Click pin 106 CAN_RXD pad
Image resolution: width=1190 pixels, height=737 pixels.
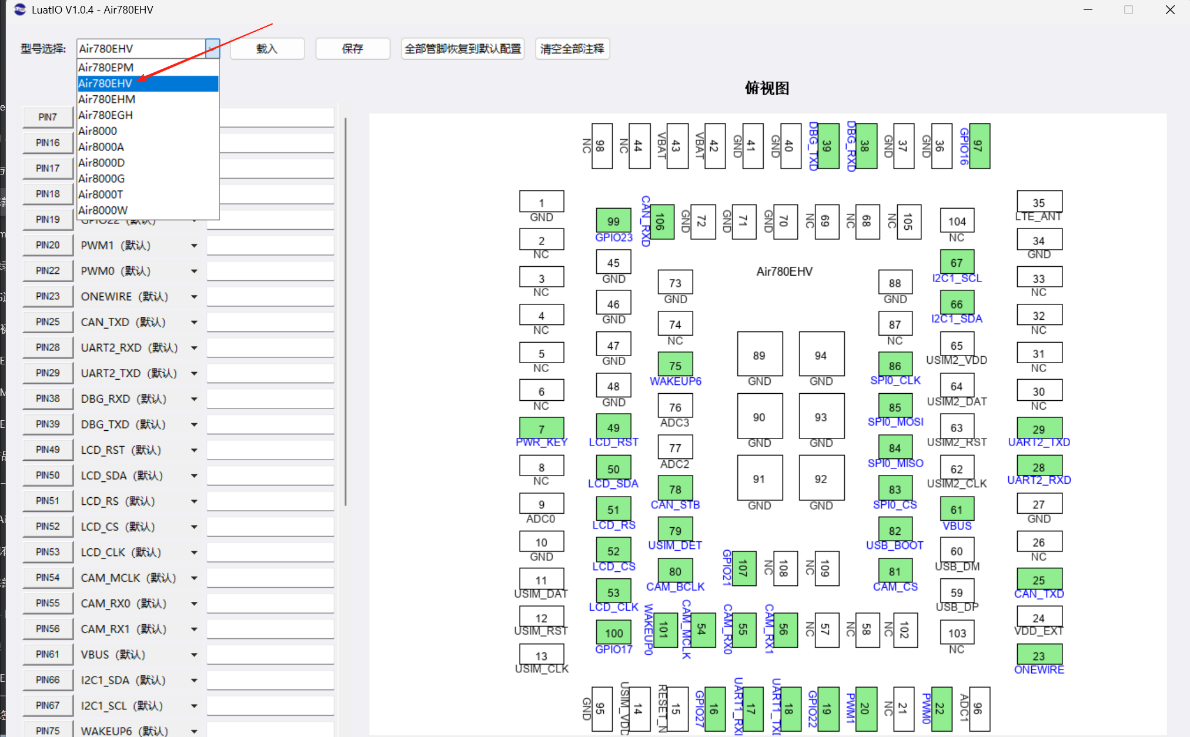point(661,222)
